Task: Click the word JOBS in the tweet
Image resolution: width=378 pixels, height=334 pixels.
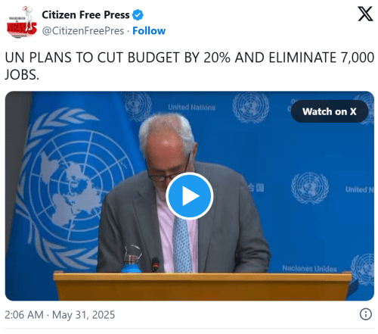Action: click(22, 75)
